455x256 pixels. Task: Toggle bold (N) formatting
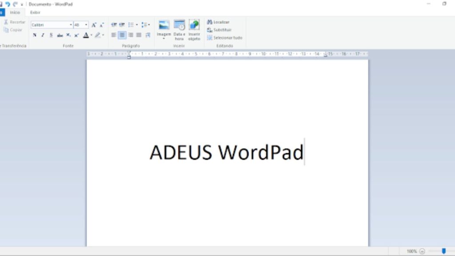tap(35, 35)
